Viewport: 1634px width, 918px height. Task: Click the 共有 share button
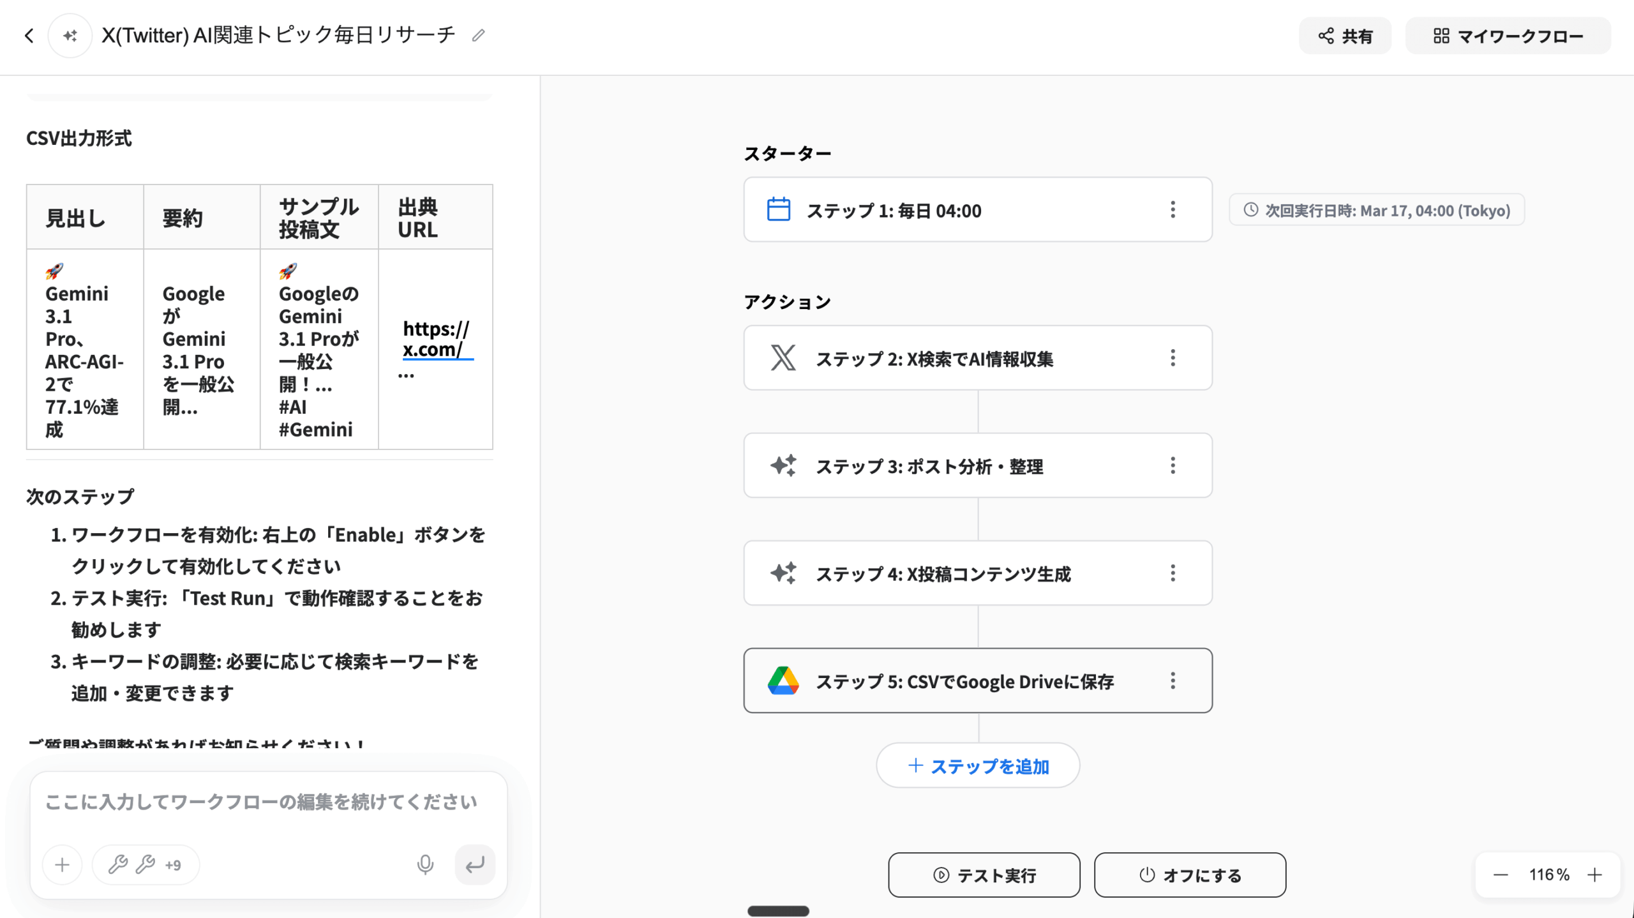tap(1345, 36)
